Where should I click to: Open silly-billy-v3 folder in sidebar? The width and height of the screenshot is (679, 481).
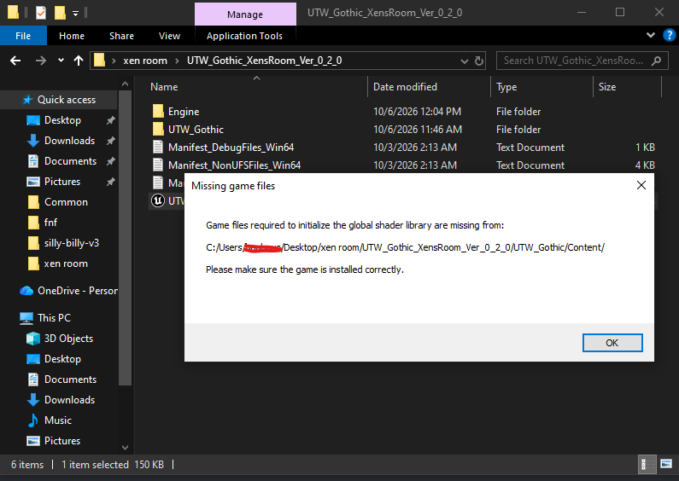pyautogui.click(x=71, y=243)
